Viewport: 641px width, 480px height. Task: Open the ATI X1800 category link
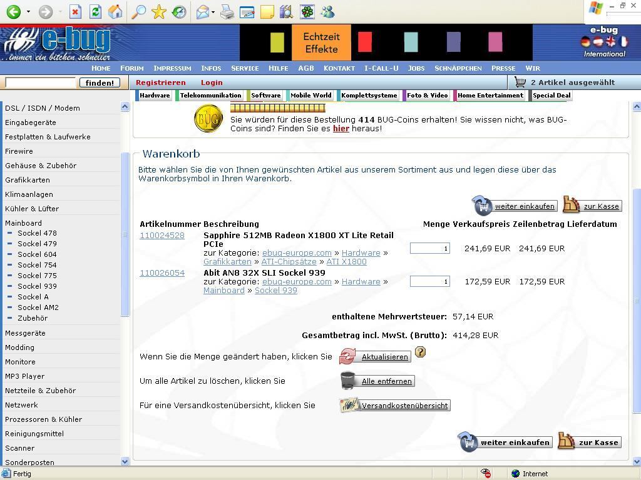[346, 262]
